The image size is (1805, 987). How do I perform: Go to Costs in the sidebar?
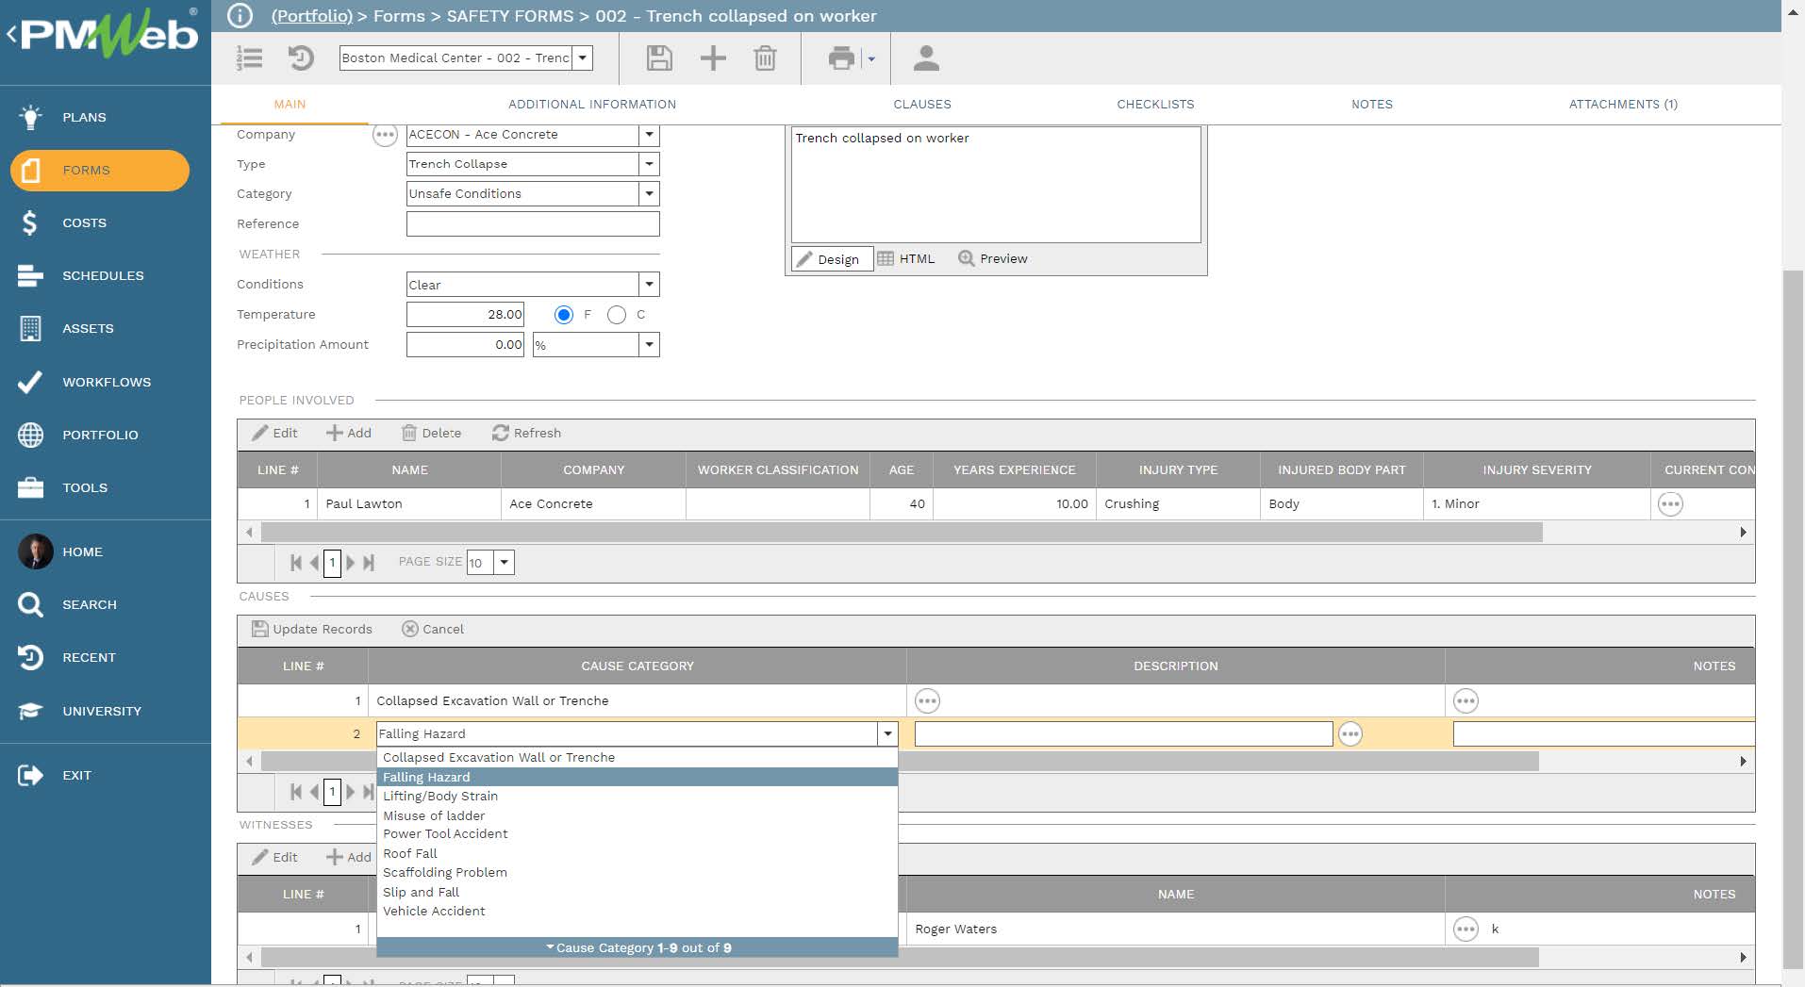[x=84, y=222]
